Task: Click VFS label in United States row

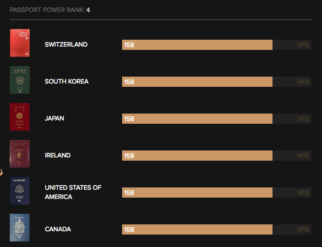Action: pyautogui.click(x=303, y=193)
